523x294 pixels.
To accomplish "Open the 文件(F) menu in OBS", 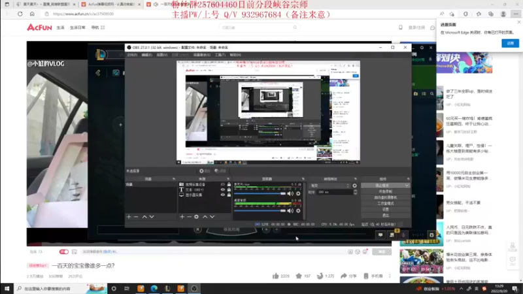I will click(132, 55).
